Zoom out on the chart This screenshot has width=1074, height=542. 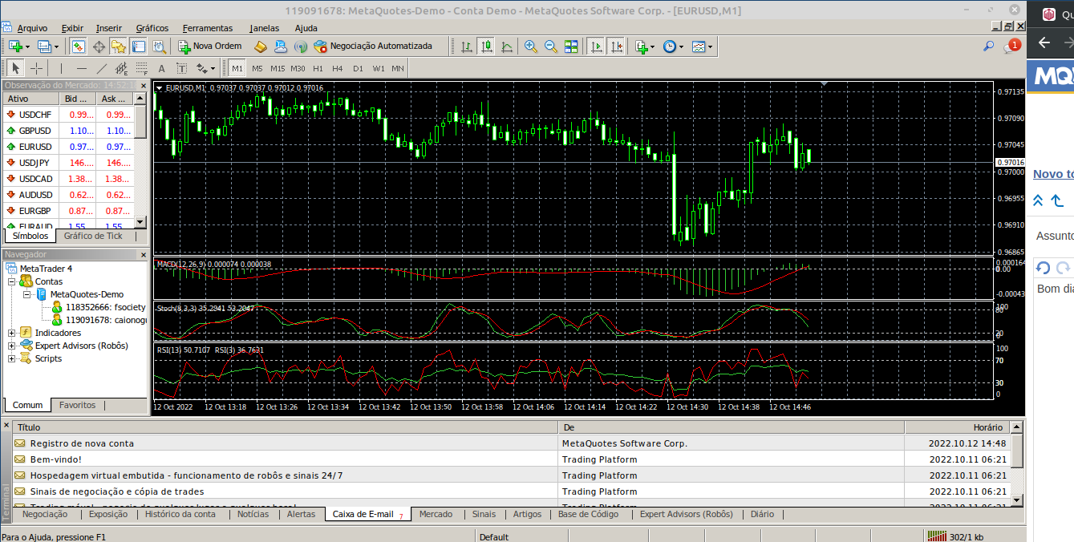pos(551,47)
